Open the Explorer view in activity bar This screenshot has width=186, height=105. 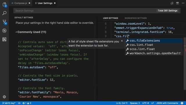(x=4, y=5)
